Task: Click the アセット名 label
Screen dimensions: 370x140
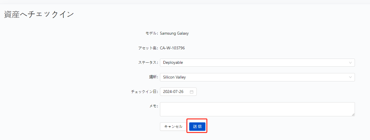Action: click(148, 48)
